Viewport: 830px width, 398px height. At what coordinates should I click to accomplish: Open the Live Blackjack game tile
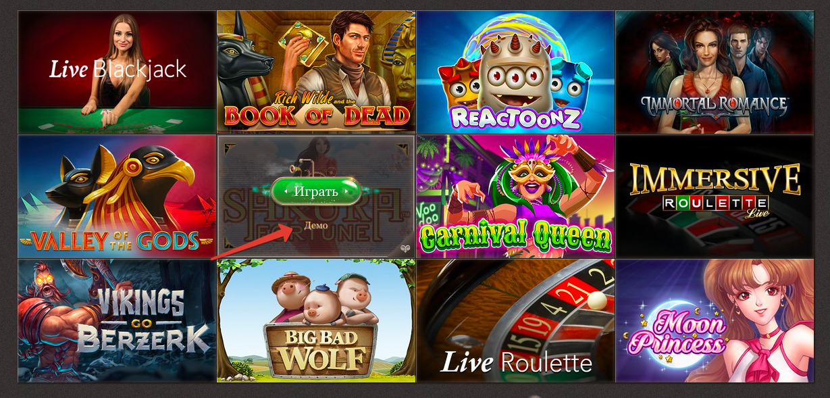click(x=116, y=72)
